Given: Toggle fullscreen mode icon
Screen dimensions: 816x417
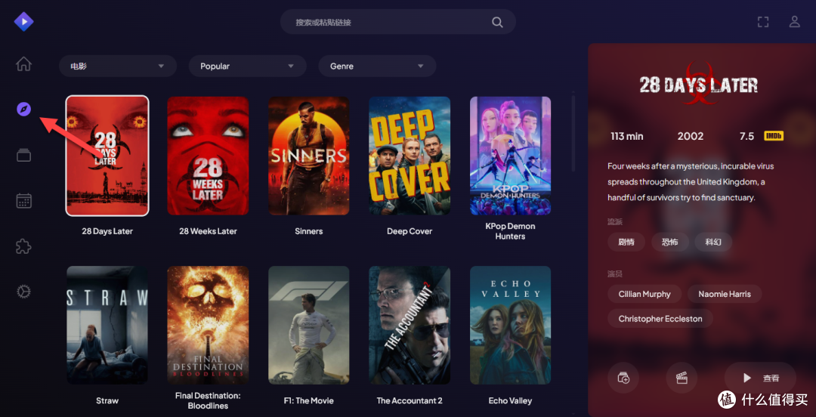Looking at the screenshot, I should [x=763, y=22].
